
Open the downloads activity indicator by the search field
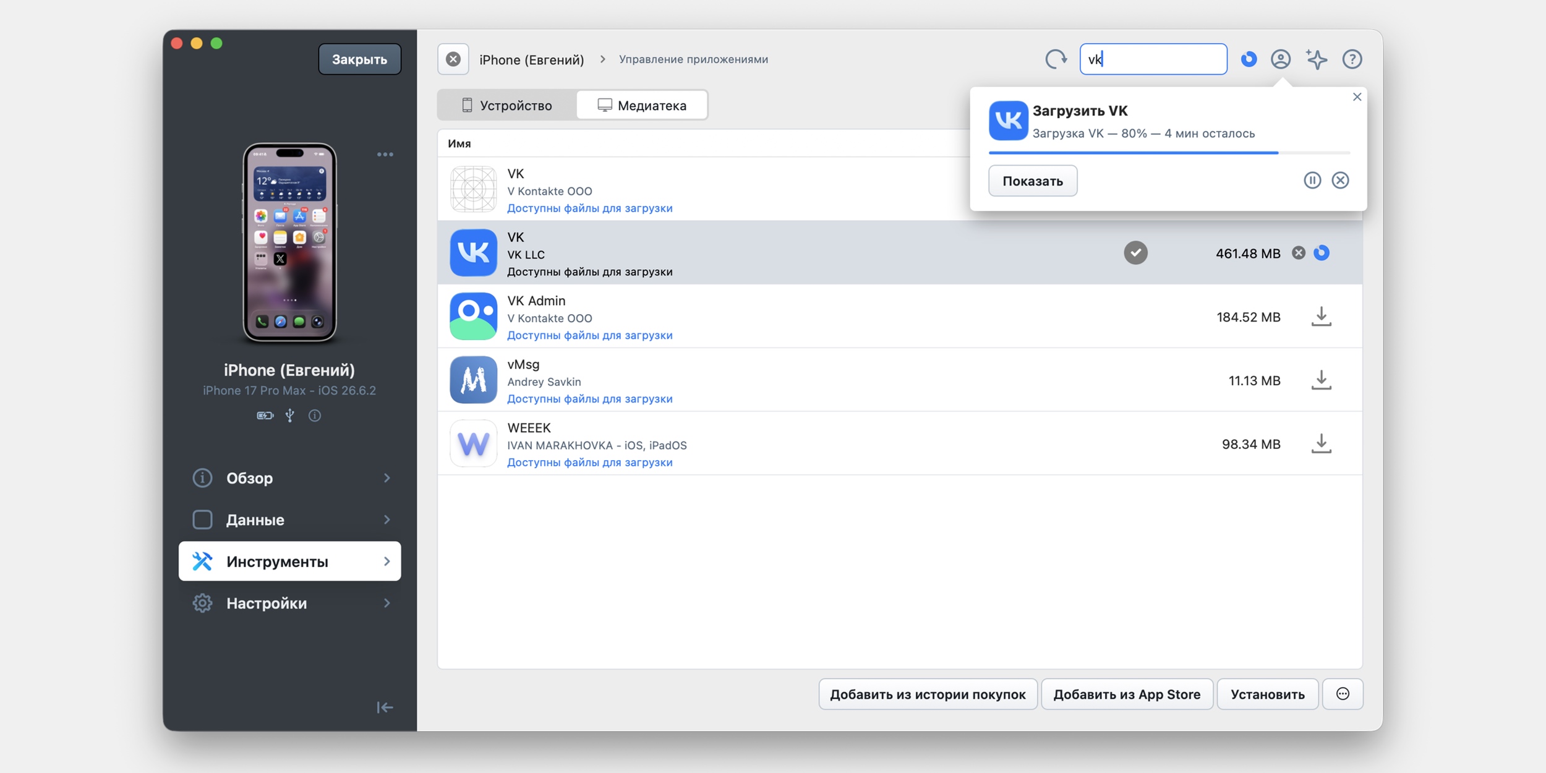1249,59
